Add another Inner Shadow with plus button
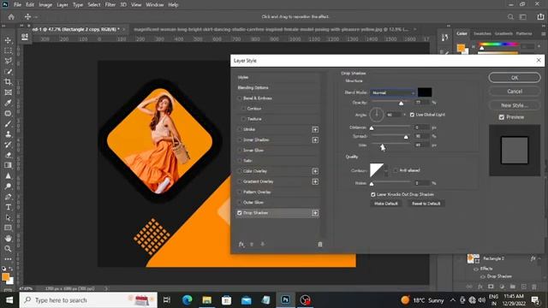Screen dimensions: 548x308 [x=315, y=140]
